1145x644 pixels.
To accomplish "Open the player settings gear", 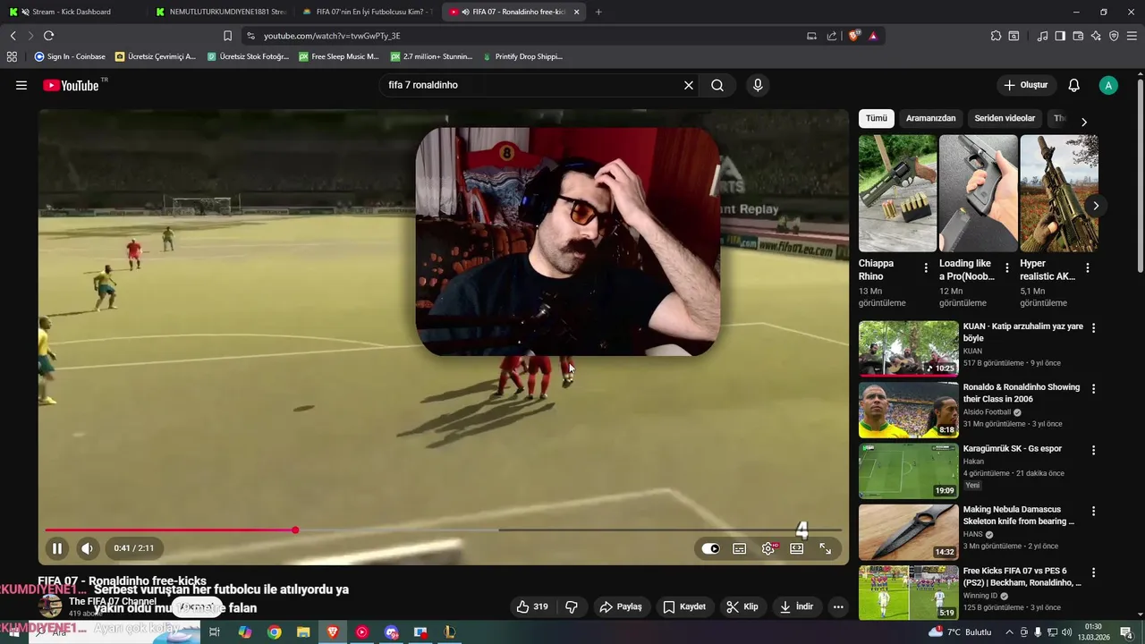I will 768,548.
